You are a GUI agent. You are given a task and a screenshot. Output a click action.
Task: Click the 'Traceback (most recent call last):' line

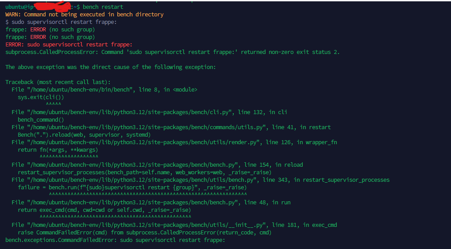[58, 82]
